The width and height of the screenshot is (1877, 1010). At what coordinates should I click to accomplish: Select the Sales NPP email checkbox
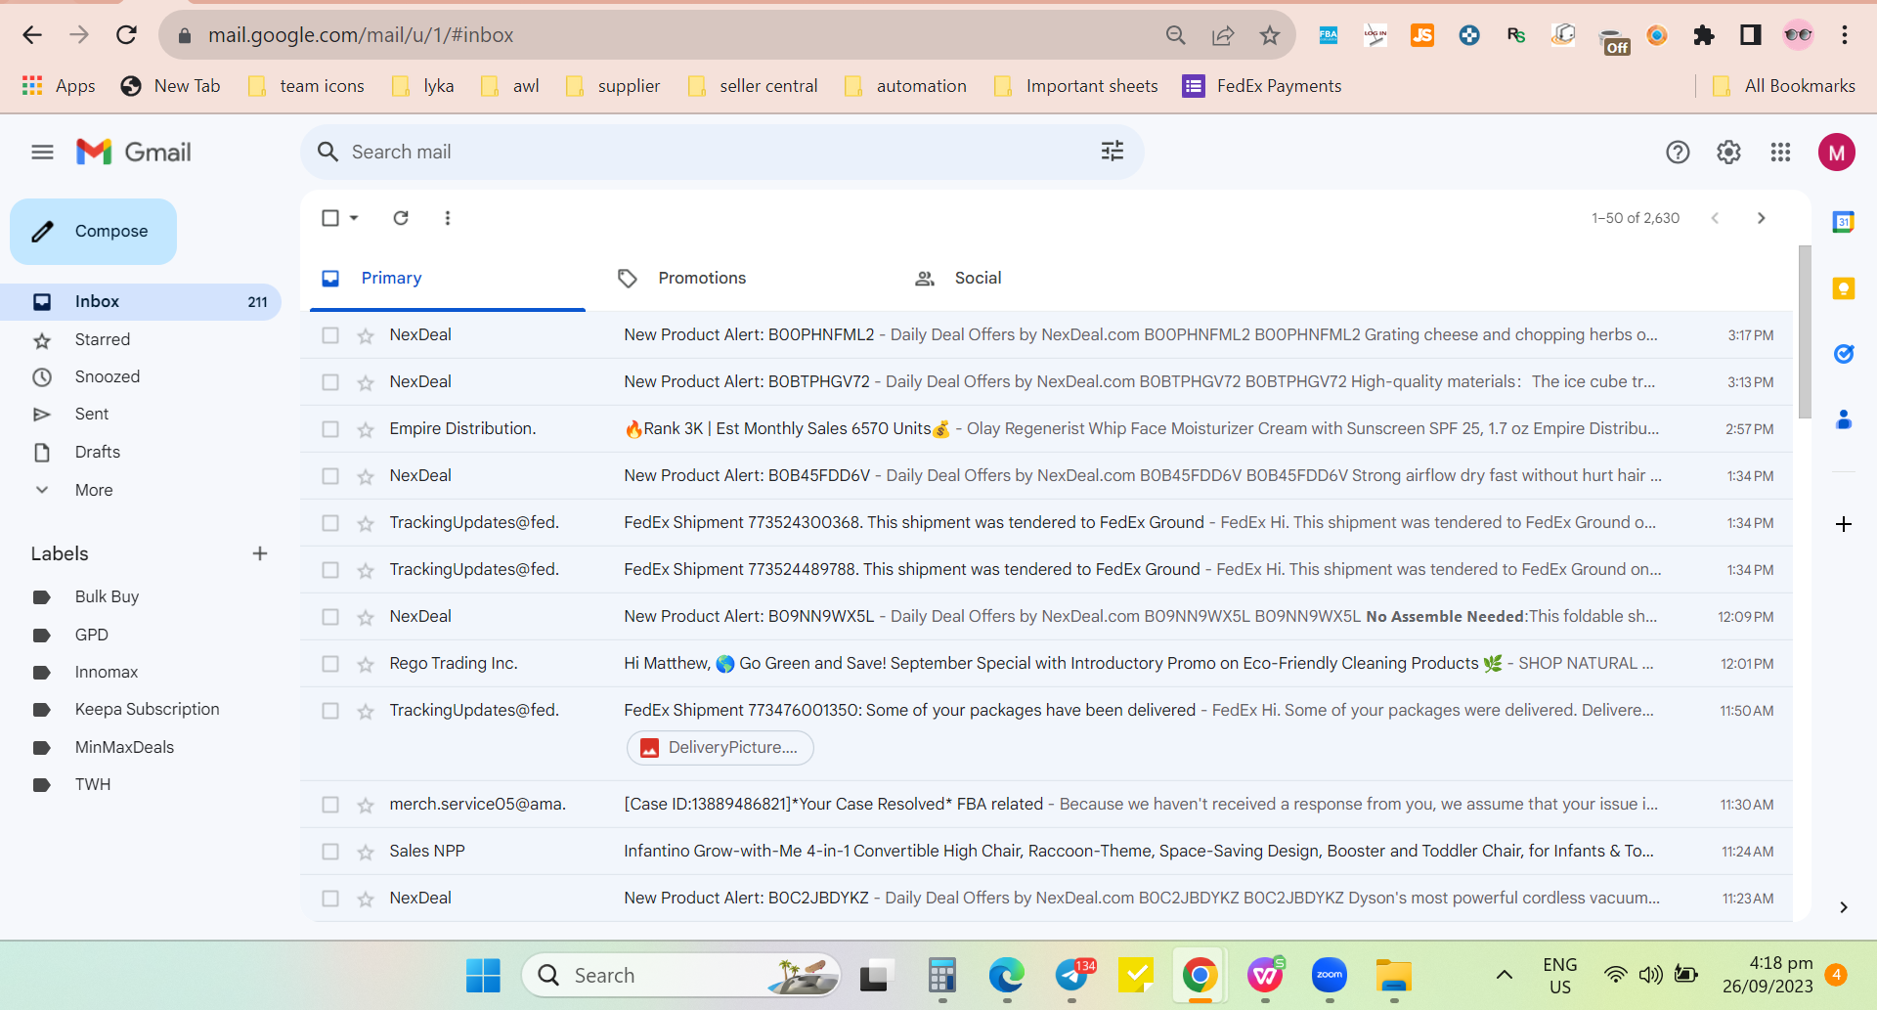click(330, 852)
